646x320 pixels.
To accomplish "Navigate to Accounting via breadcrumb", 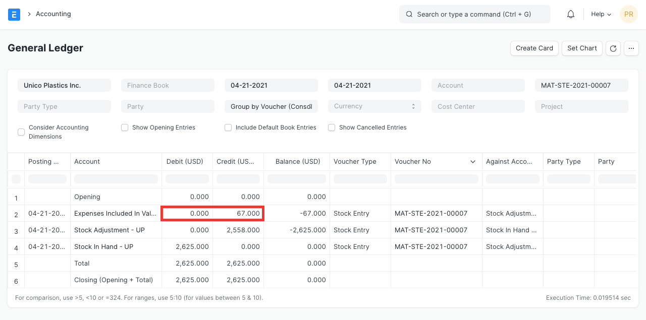I will pyautogui.click(x=53, y=14).
